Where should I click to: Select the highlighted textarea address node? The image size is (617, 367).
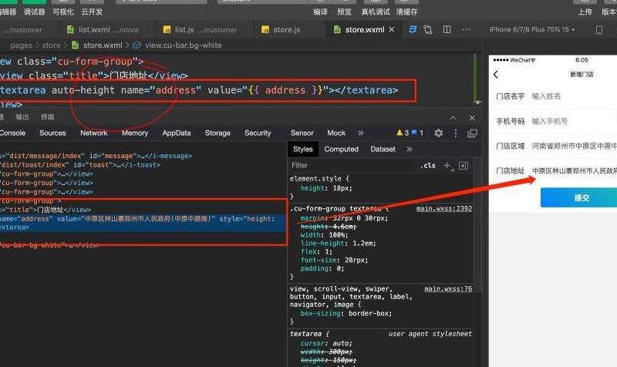click(x=143, y=223)
